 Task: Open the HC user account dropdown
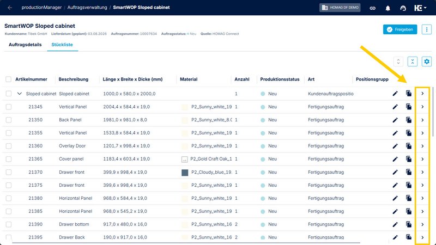coord(420,8)
